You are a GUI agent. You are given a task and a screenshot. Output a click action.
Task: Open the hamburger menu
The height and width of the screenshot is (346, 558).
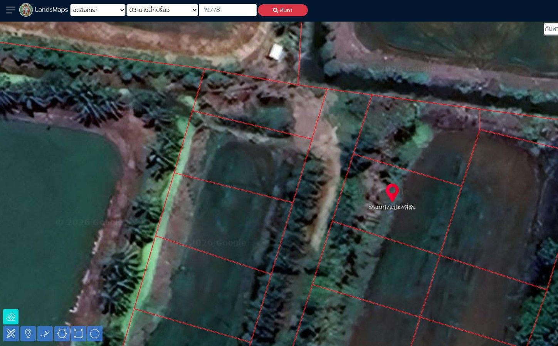[11, 10]
